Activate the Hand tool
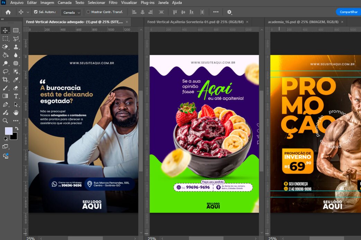The image size is (361, 240). click(x=16, y=113)
